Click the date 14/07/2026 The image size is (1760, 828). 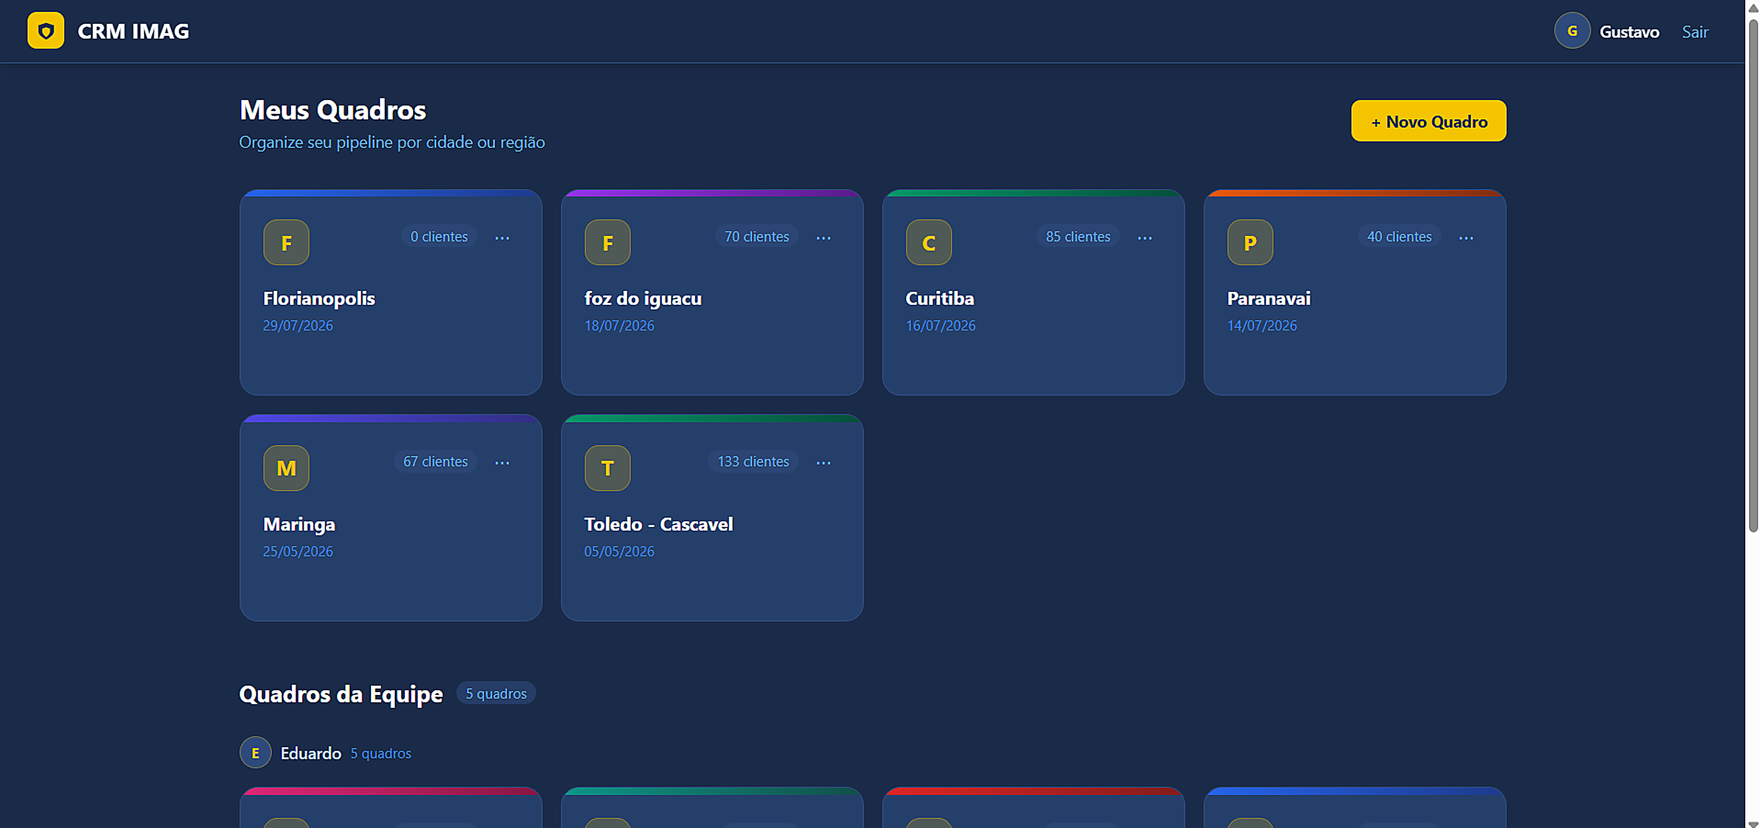pos(1261,326)
